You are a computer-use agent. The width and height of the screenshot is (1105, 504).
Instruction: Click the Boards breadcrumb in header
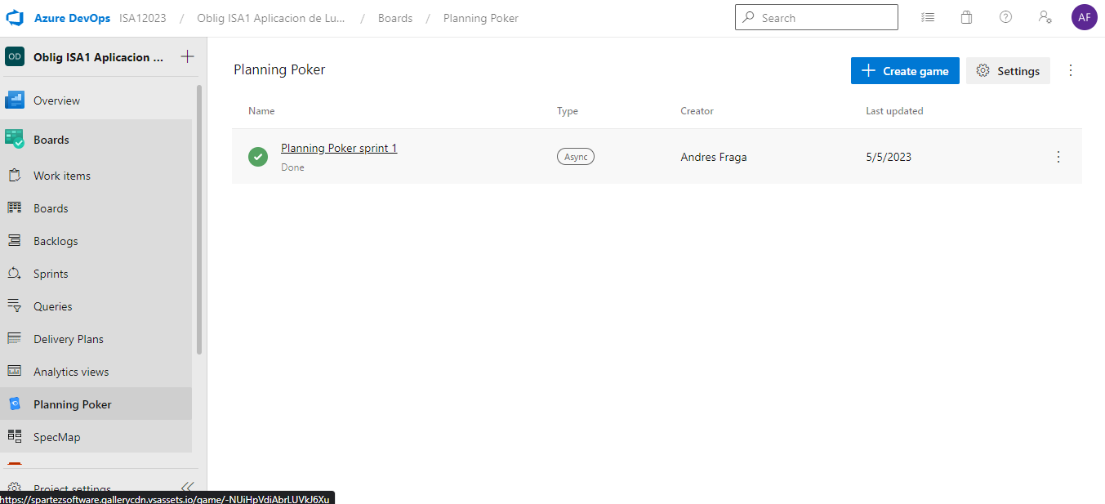(395, 18)
